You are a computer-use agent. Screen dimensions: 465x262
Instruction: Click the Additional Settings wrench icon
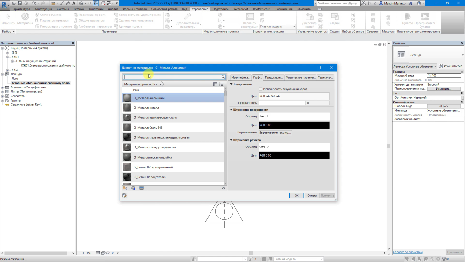188,16
